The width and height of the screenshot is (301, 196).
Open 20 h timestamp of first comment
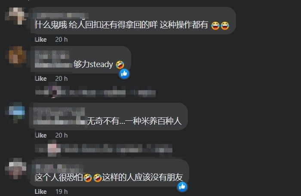point(61,40)
